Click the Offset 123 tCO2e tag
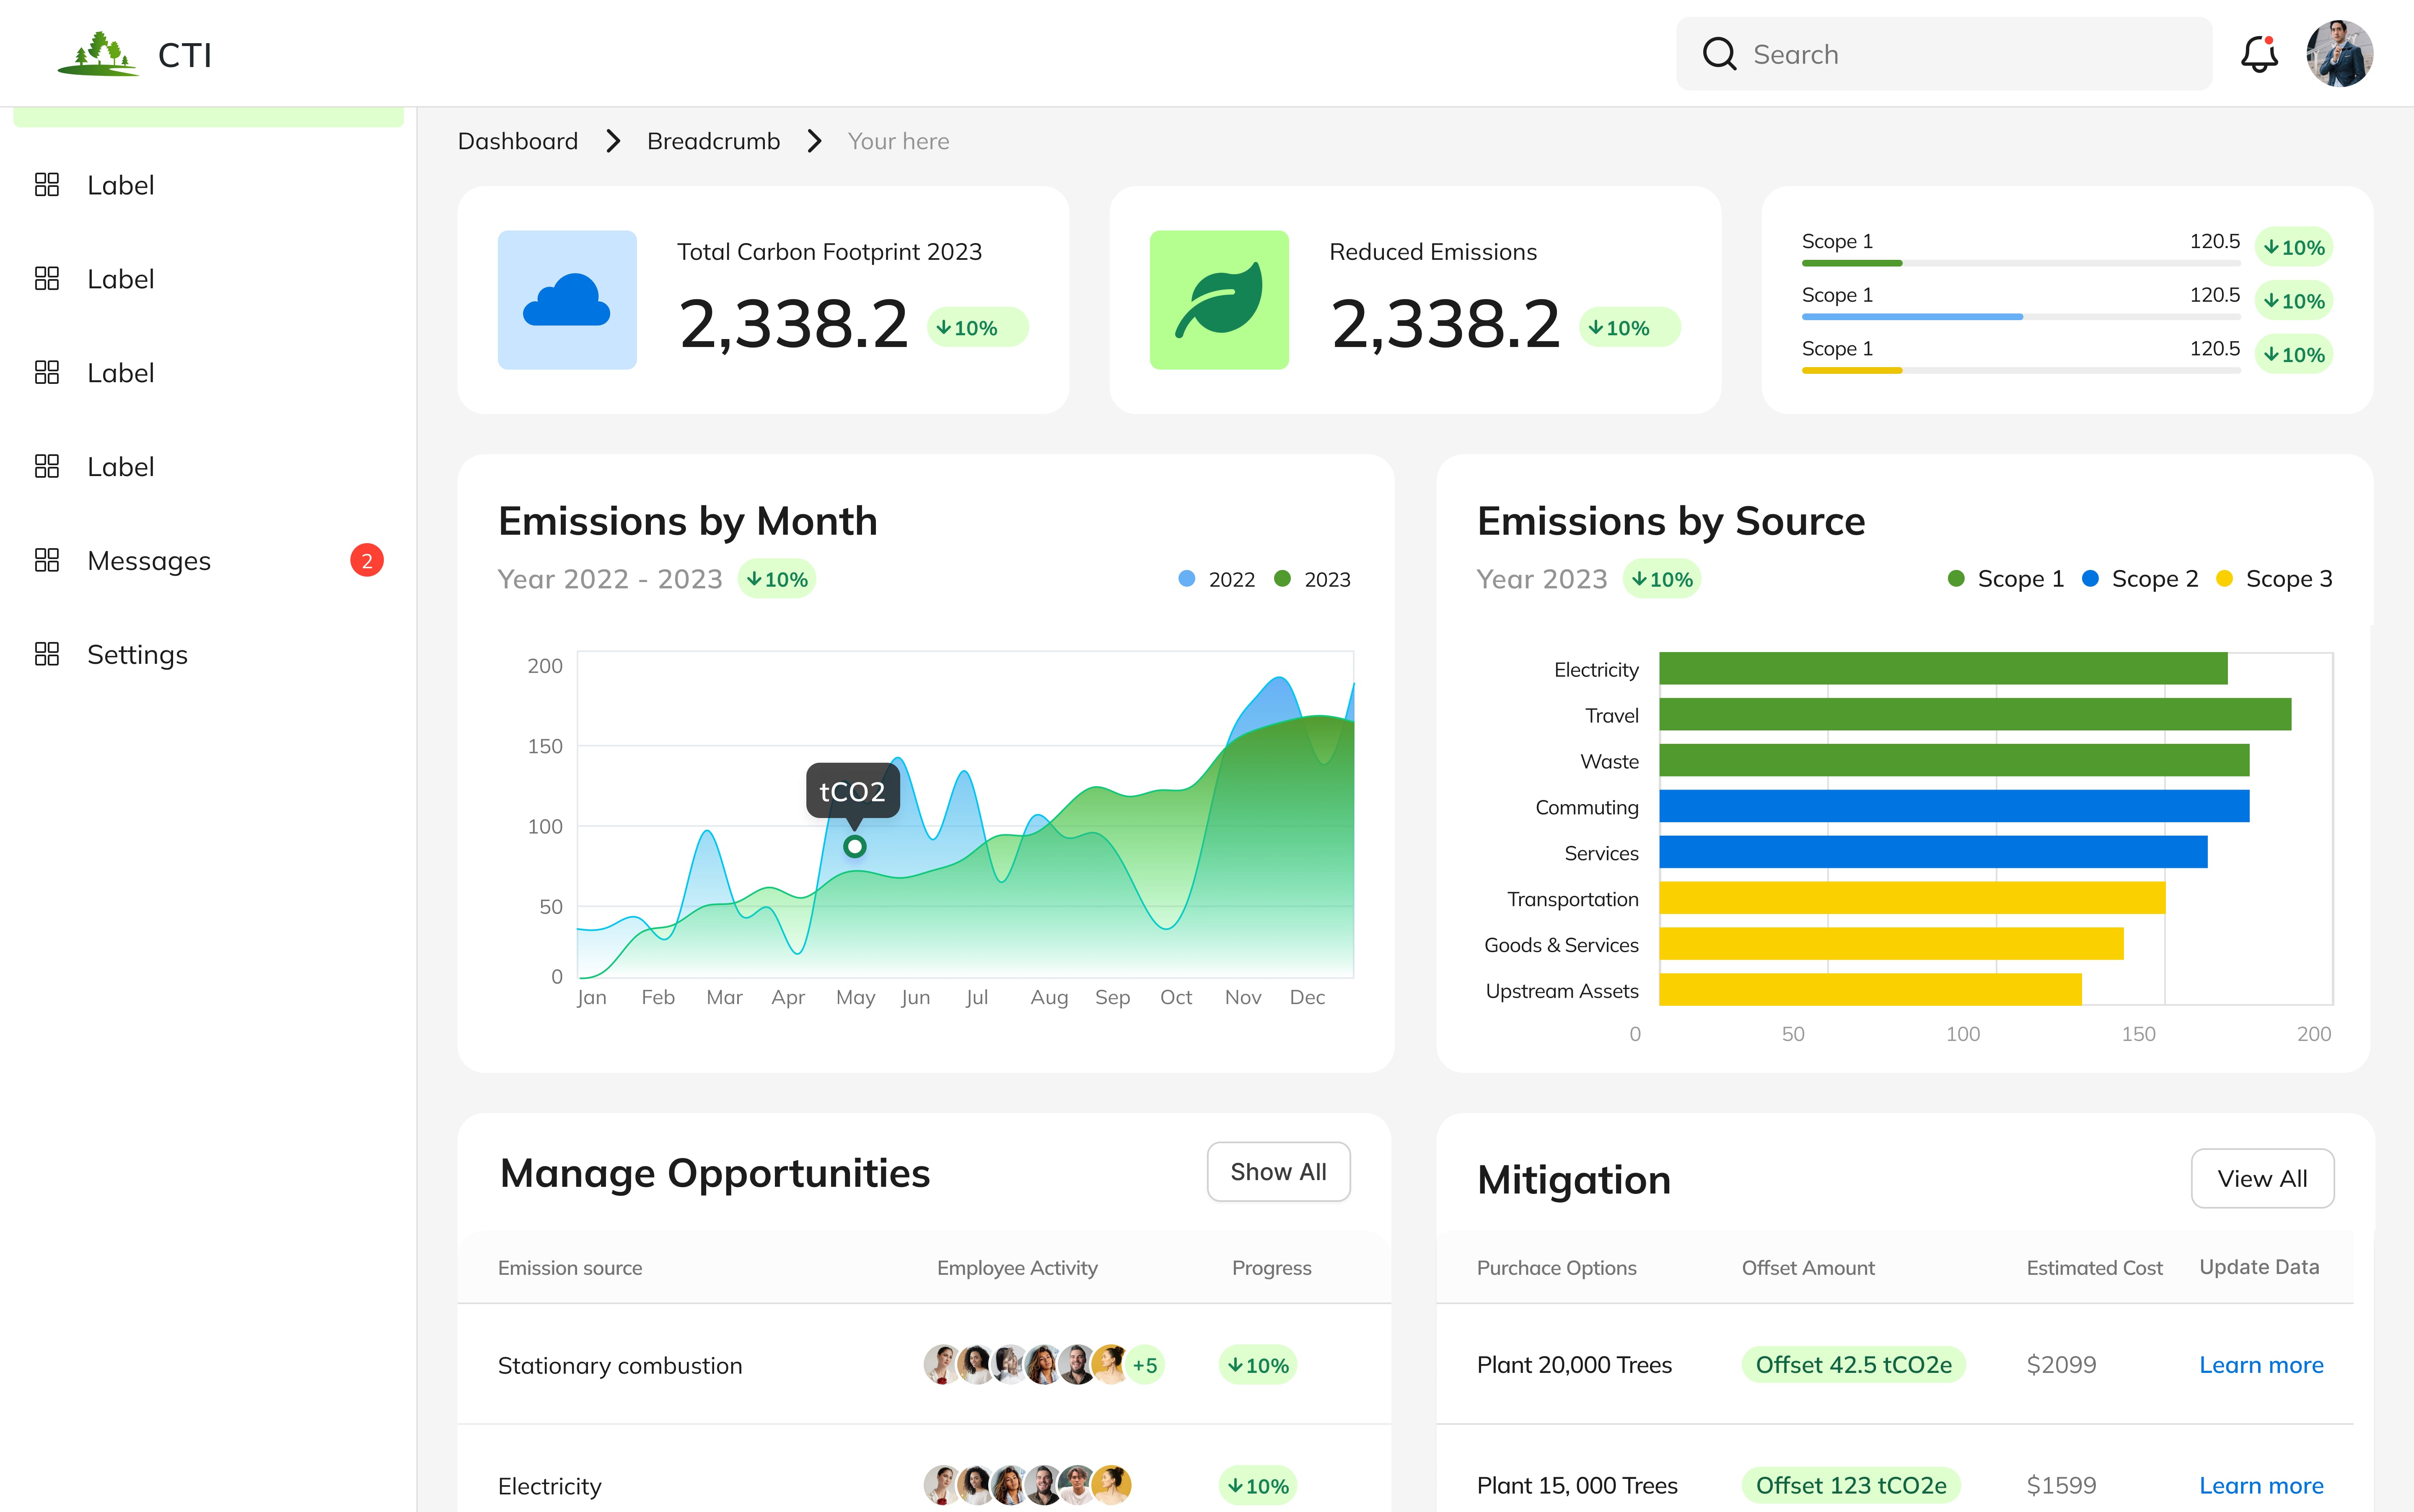 click(x=1851, y=1486)
